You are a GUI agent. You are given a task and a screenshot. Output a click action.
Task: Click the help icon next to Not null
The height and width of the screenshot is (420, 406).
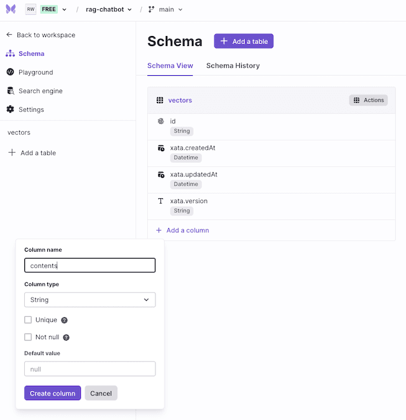(x=66, y=337)
